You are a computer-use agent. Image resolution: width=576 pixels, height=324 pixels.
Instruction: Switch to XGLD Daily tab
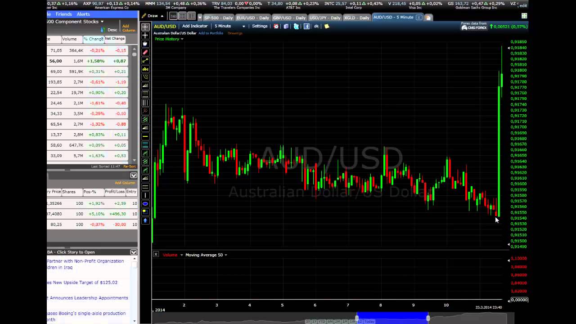[356, 18]
